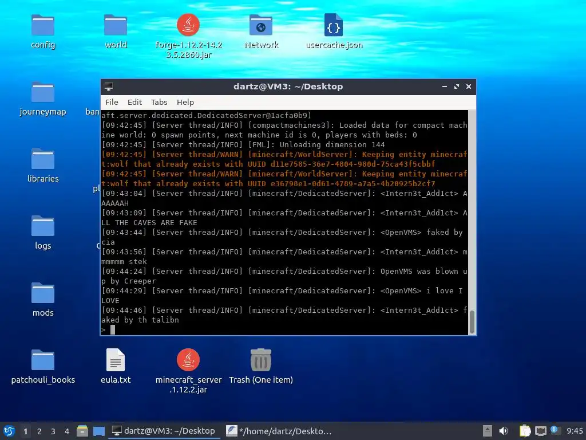Open the config folder icon
The image size is (586, 440).
point(42,25)
